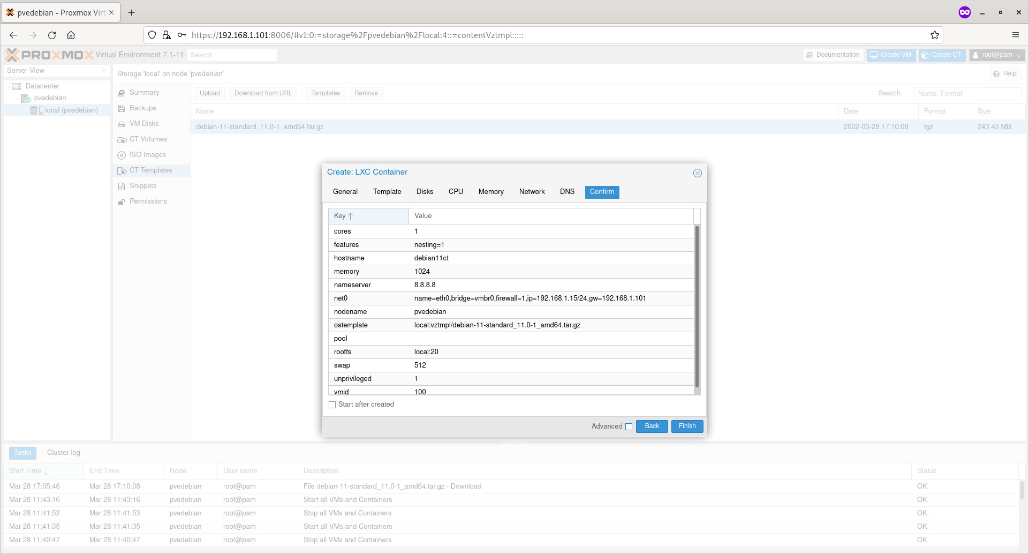Close the pvedebian browser tab

111,12
